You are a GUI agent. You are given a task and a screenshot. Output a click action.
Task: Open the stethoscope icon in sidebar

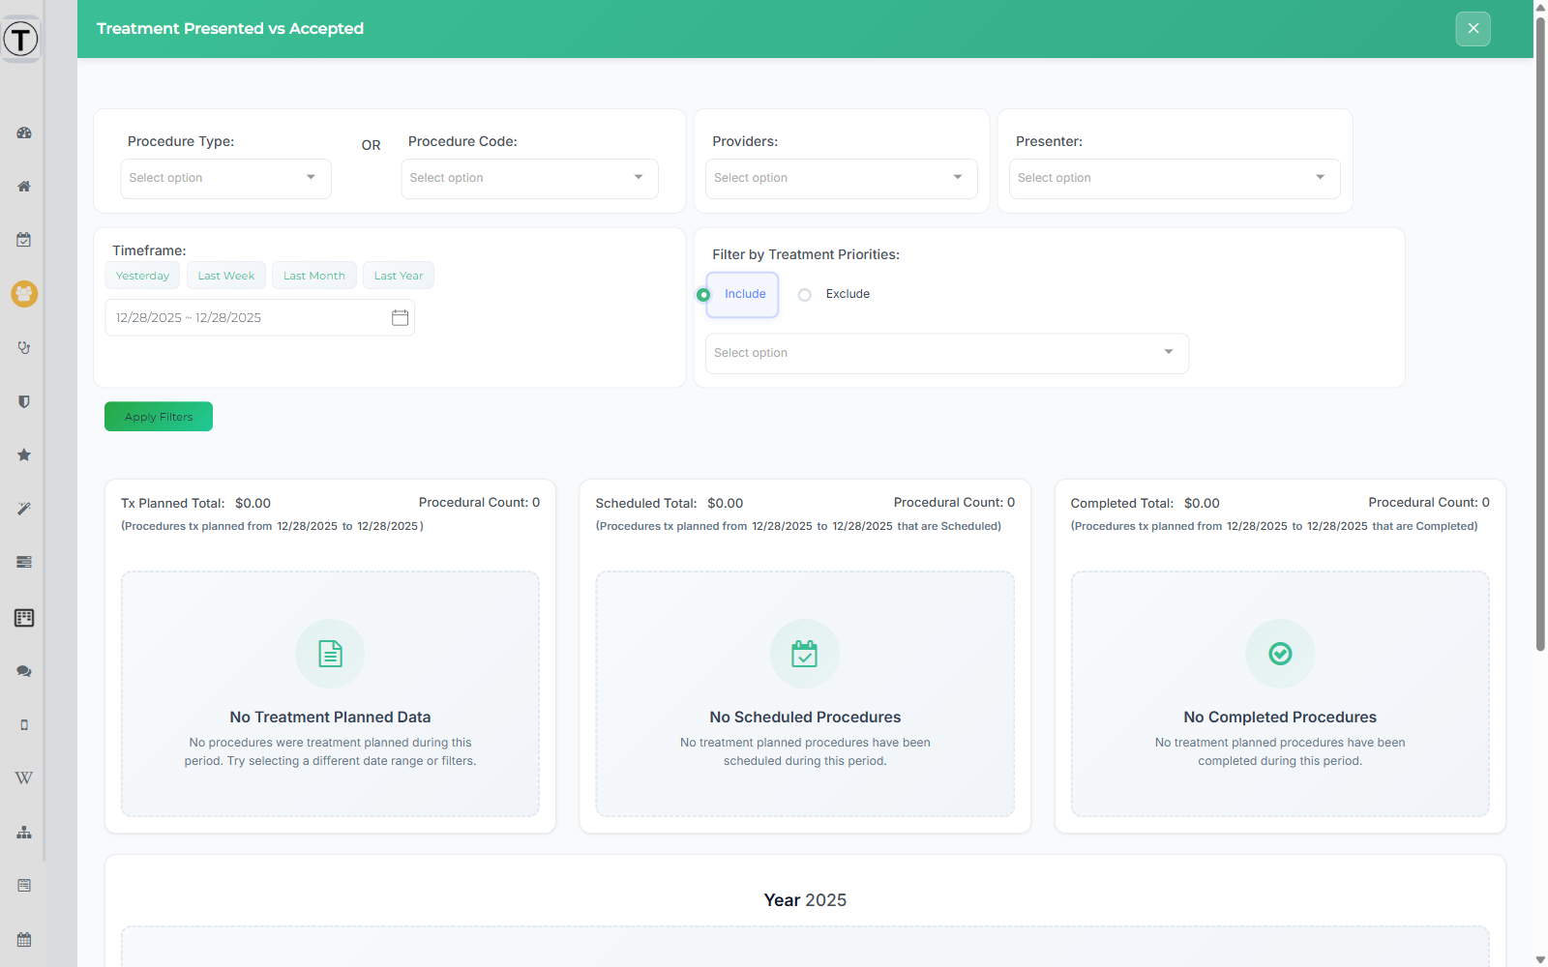[x=24, y=347]
